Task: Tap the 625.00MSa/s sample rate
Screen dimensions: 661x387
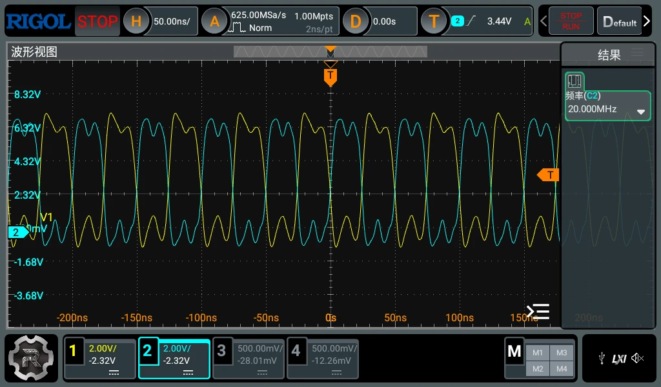Action: coord(258,15)
